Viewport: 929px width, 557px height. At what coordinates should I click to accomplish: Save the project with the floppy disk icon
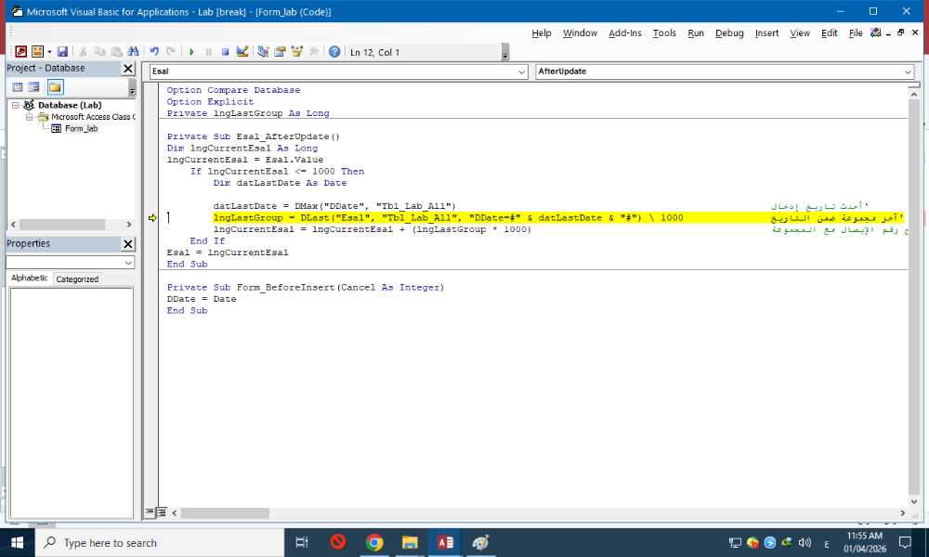pyautogui.click(x=62, y=52)
